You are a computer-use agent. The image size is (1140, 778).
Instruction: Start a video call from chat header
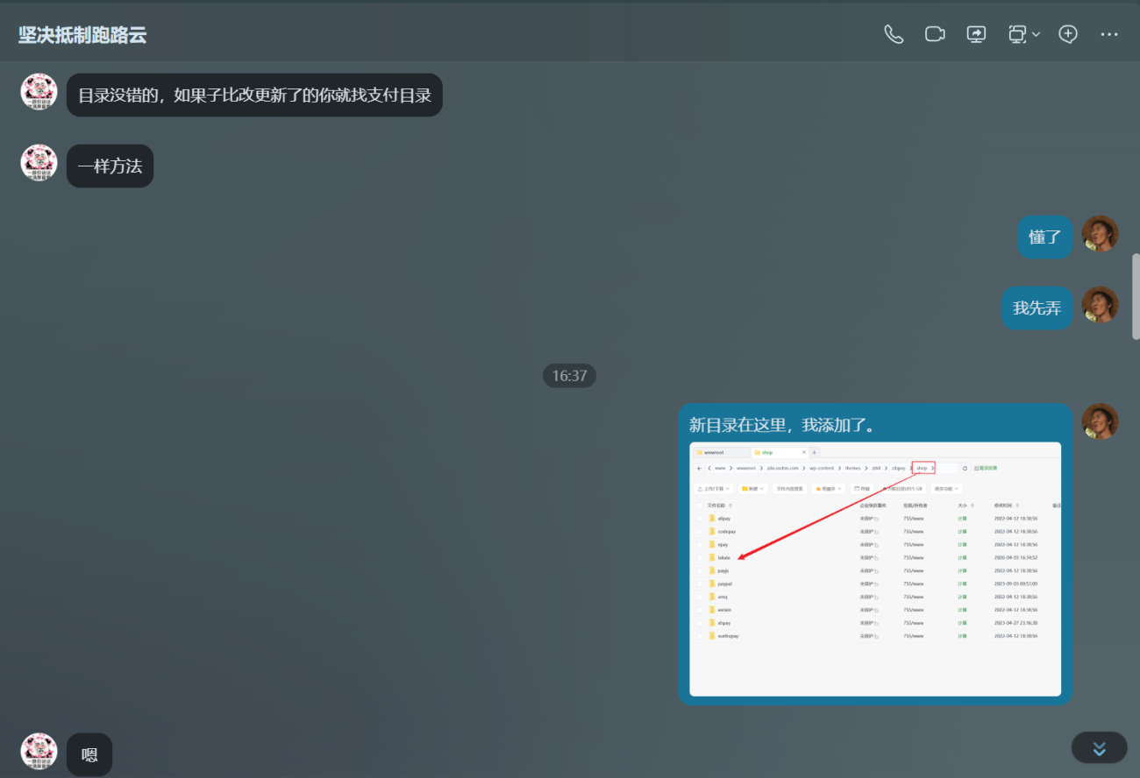[935, 34]
